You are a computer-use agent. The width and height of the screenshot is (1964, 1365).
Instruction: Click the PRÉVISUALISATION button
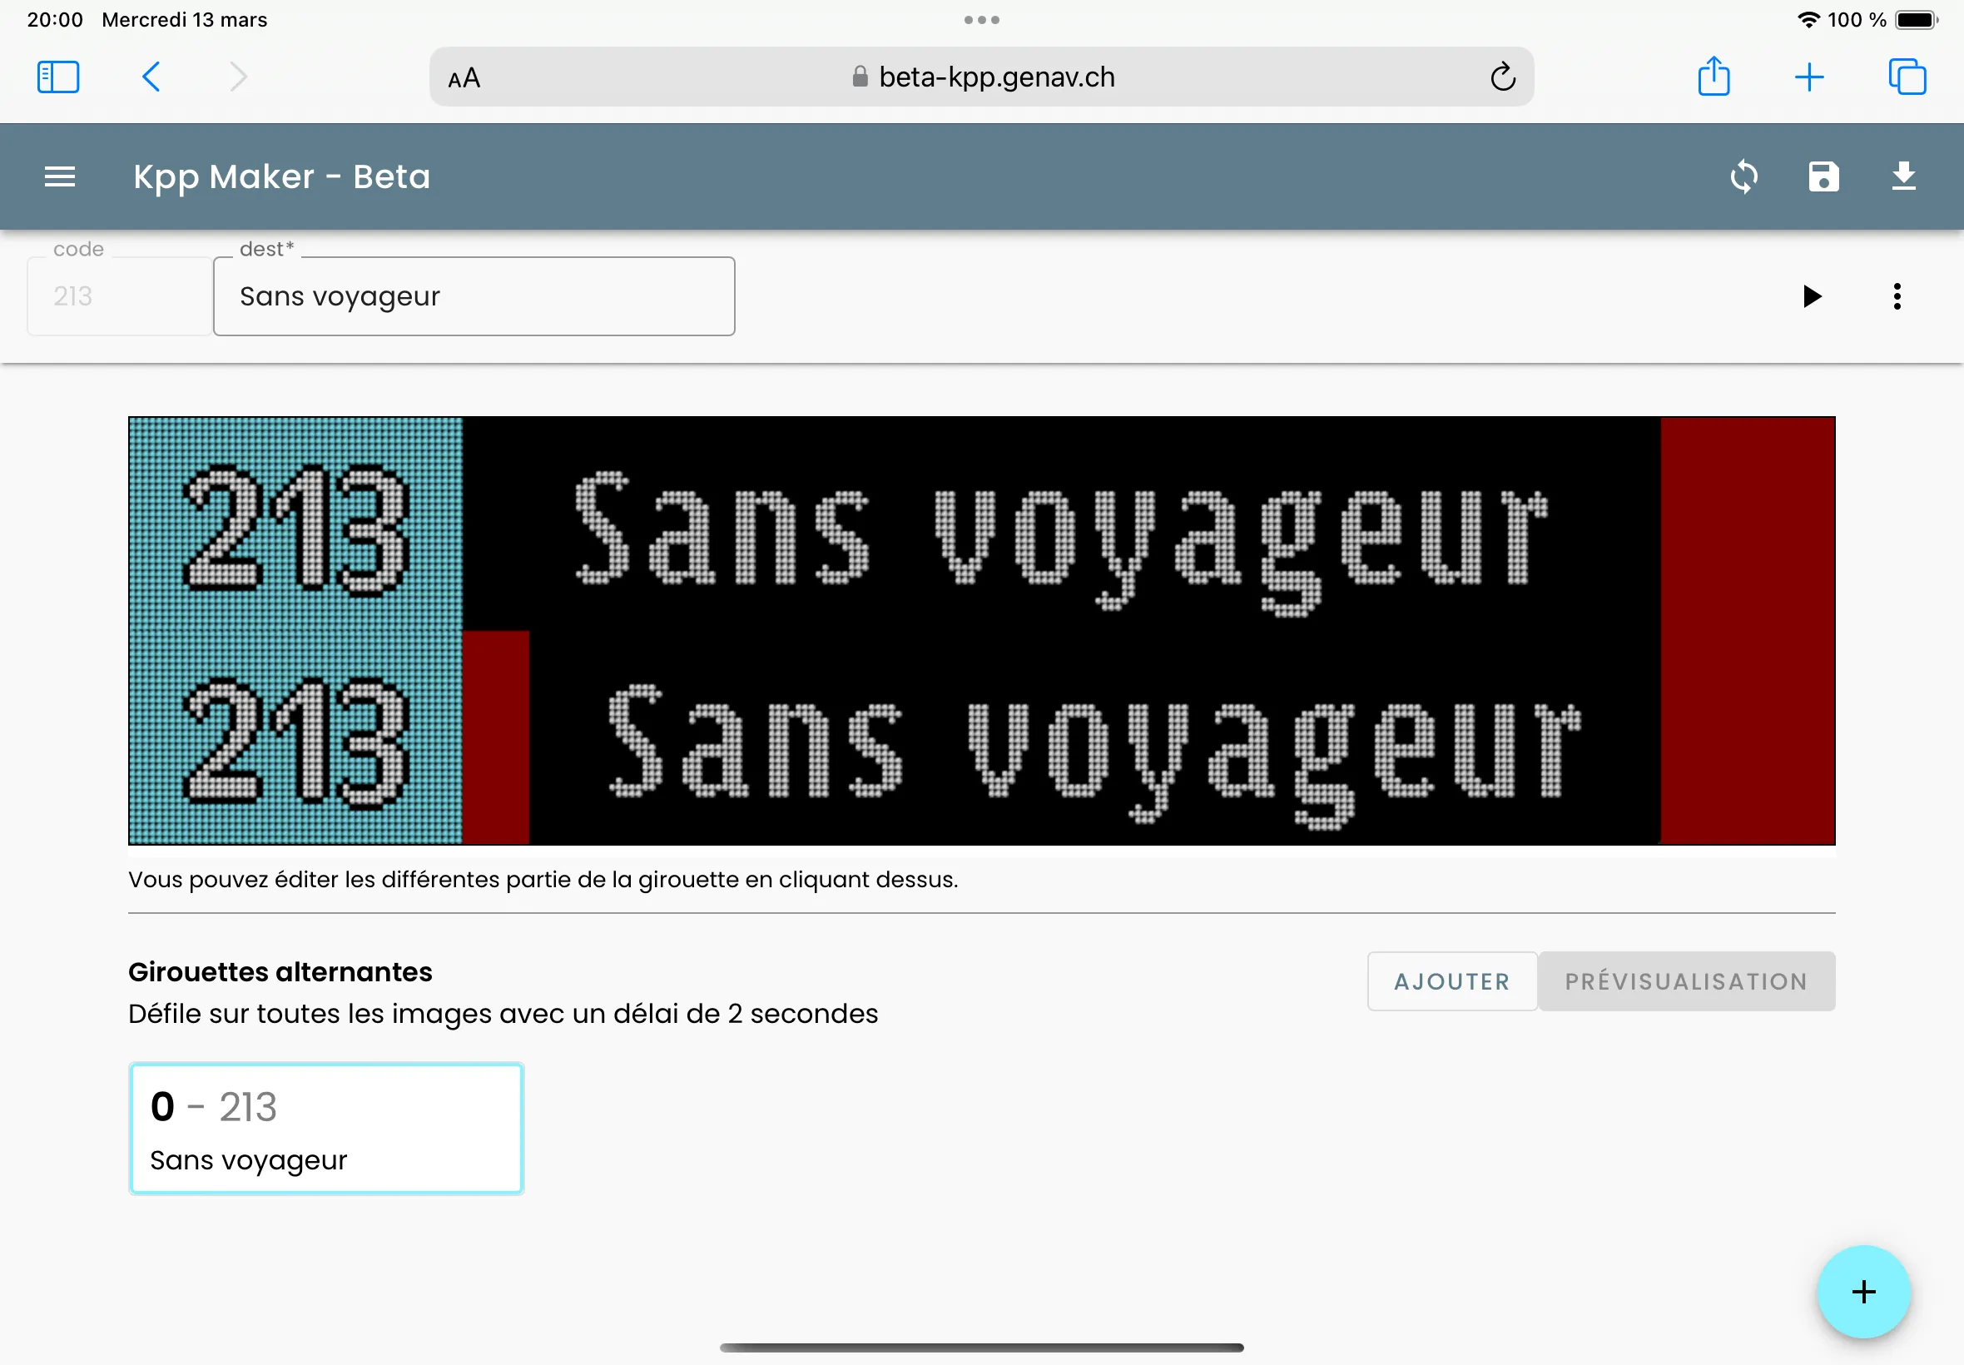coord(1686,981)
